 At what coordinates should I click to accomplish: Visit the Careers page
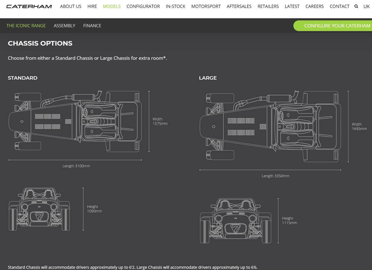tap(314, 6)
